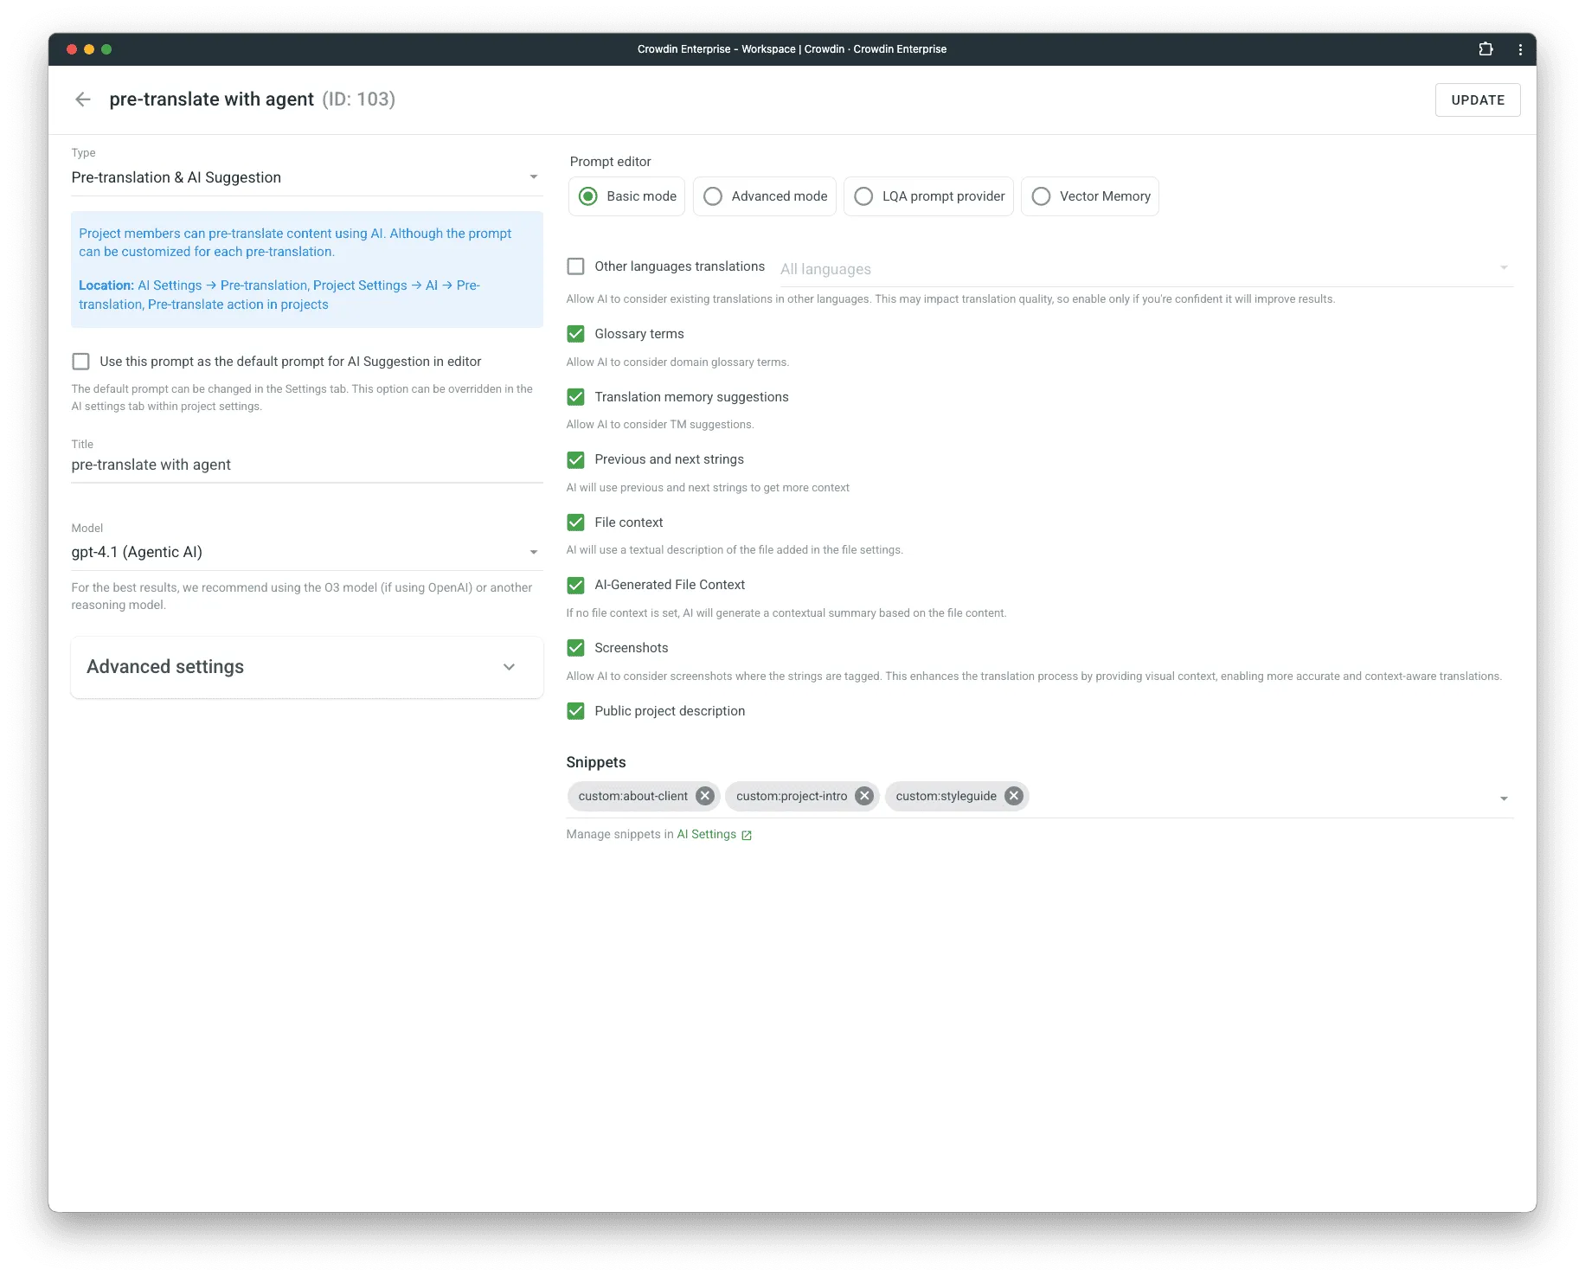Viewport: 1585px width, 1276px height.
Task: Open the AI Settings link under Snippets
Action: click(x=708, y=834)
